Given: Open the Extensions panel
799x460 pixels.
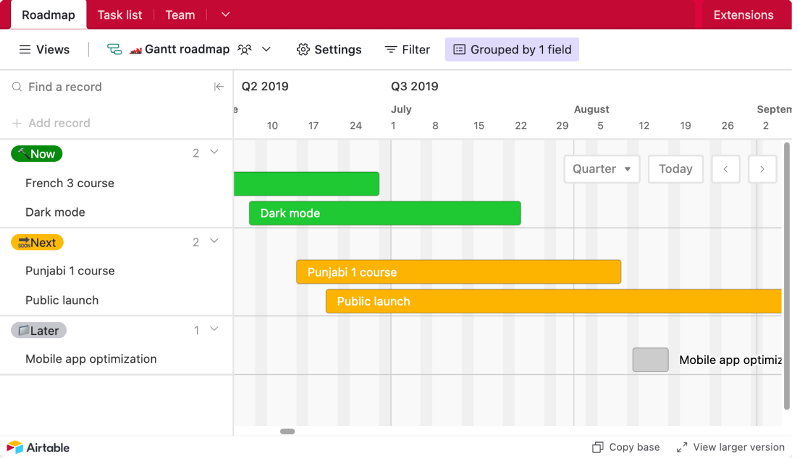Looking at the screenshot, I should point(744,15).
